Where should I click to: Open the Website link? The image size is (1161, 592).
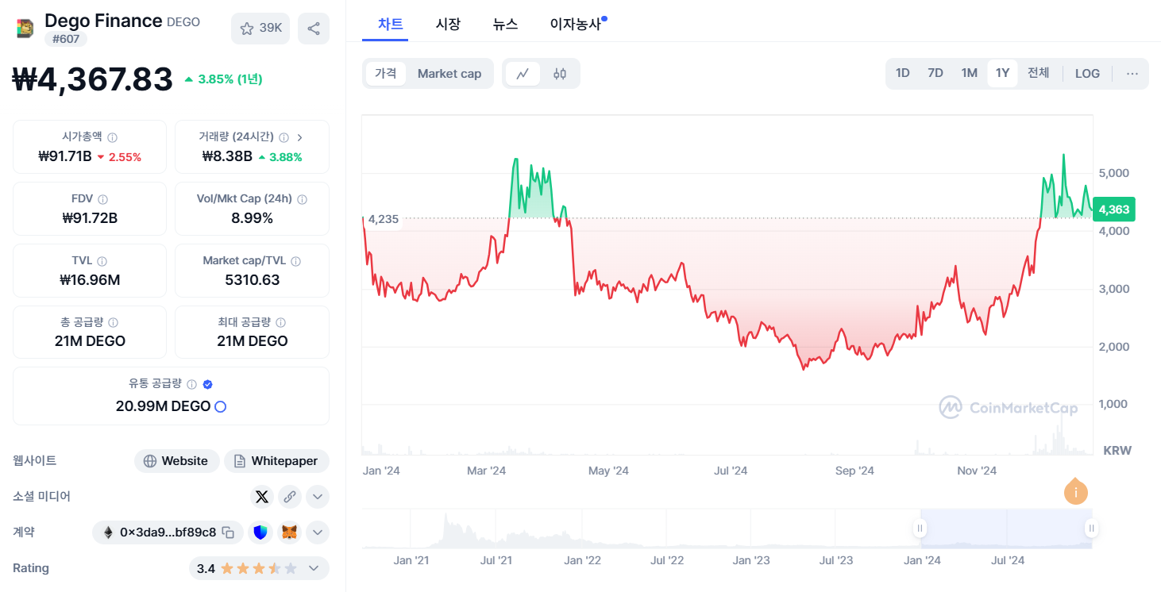(x=176, y=461)
